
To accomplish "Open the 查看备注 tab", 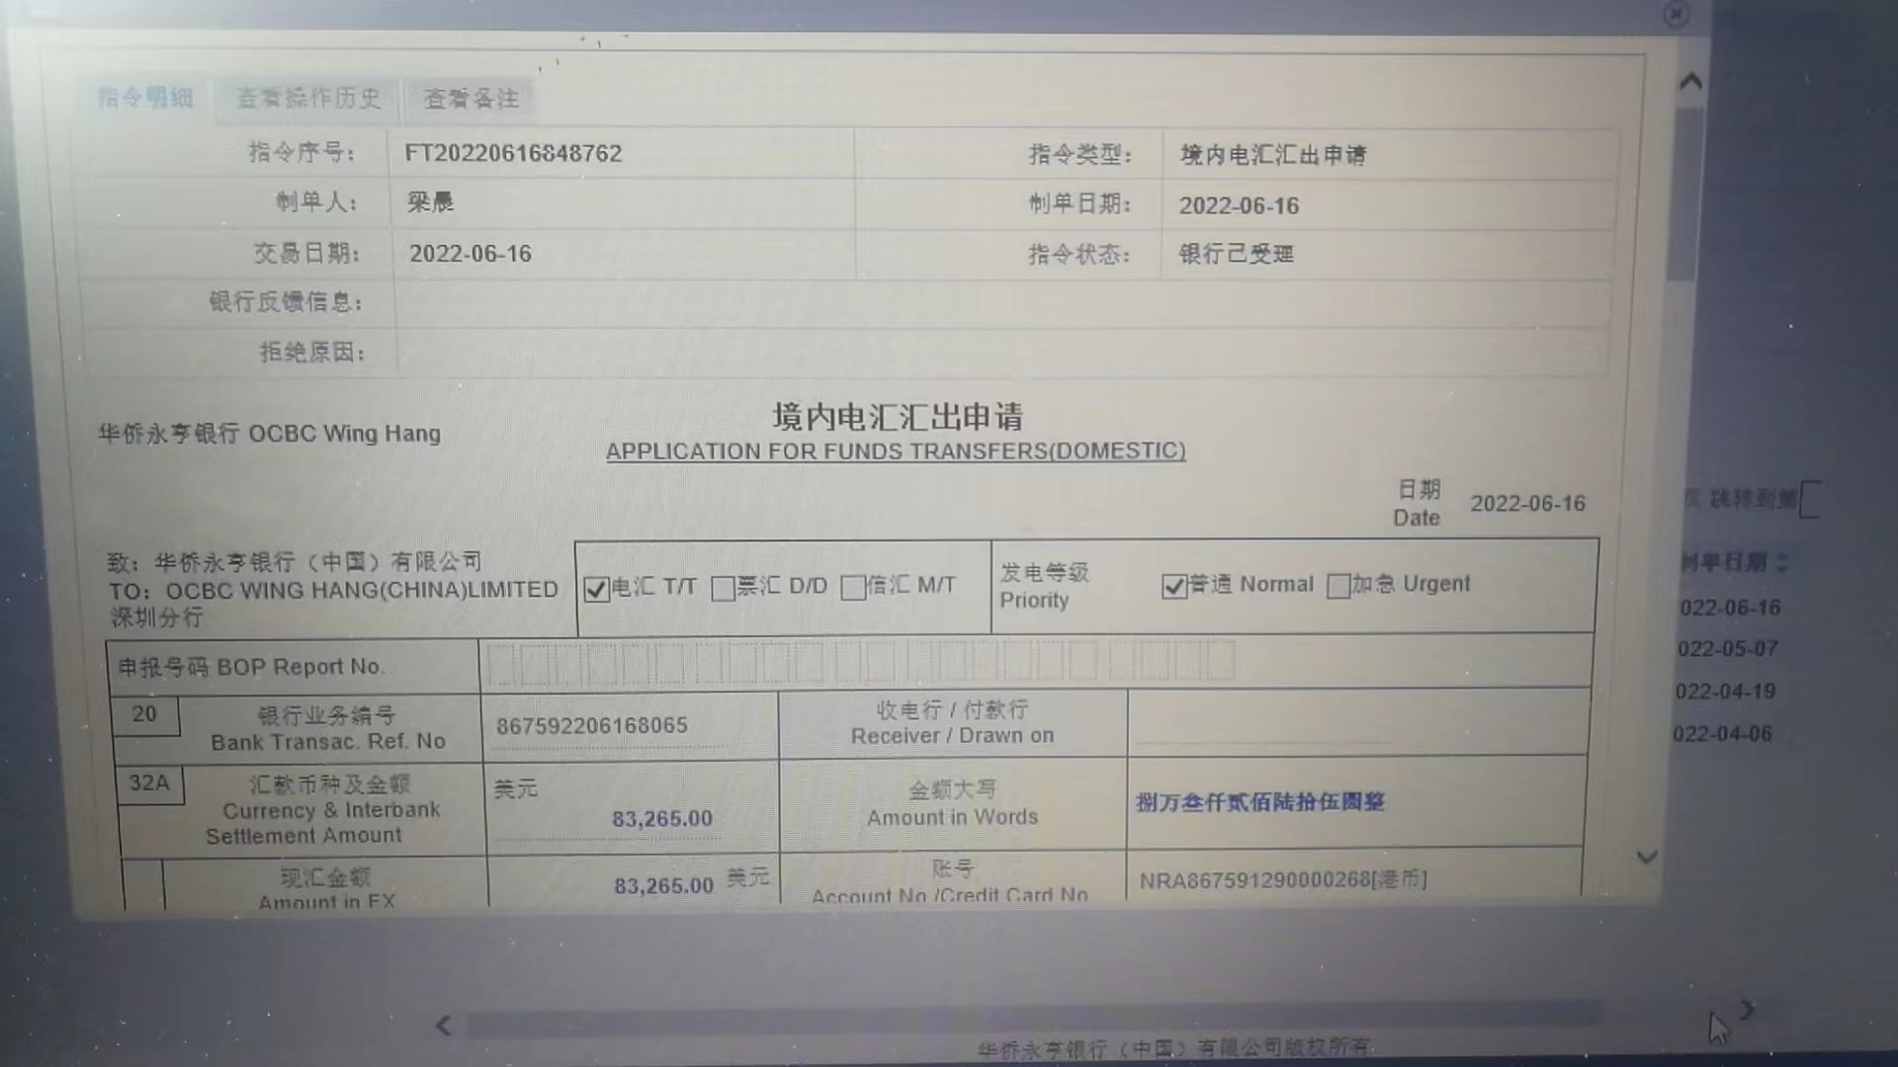I will pos(472,99).
